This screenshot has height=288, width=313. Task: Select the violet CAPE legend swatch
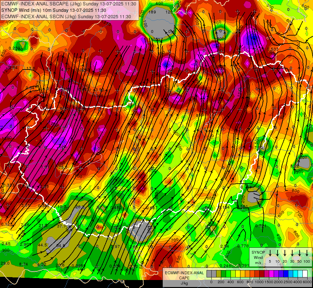[276, 274]
